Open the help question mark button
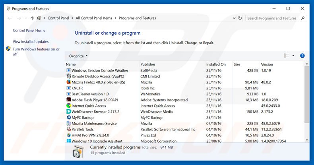Image resolution: width=314 pixels, height=165 pixels. pyautogui.click(x=302, y=56)
